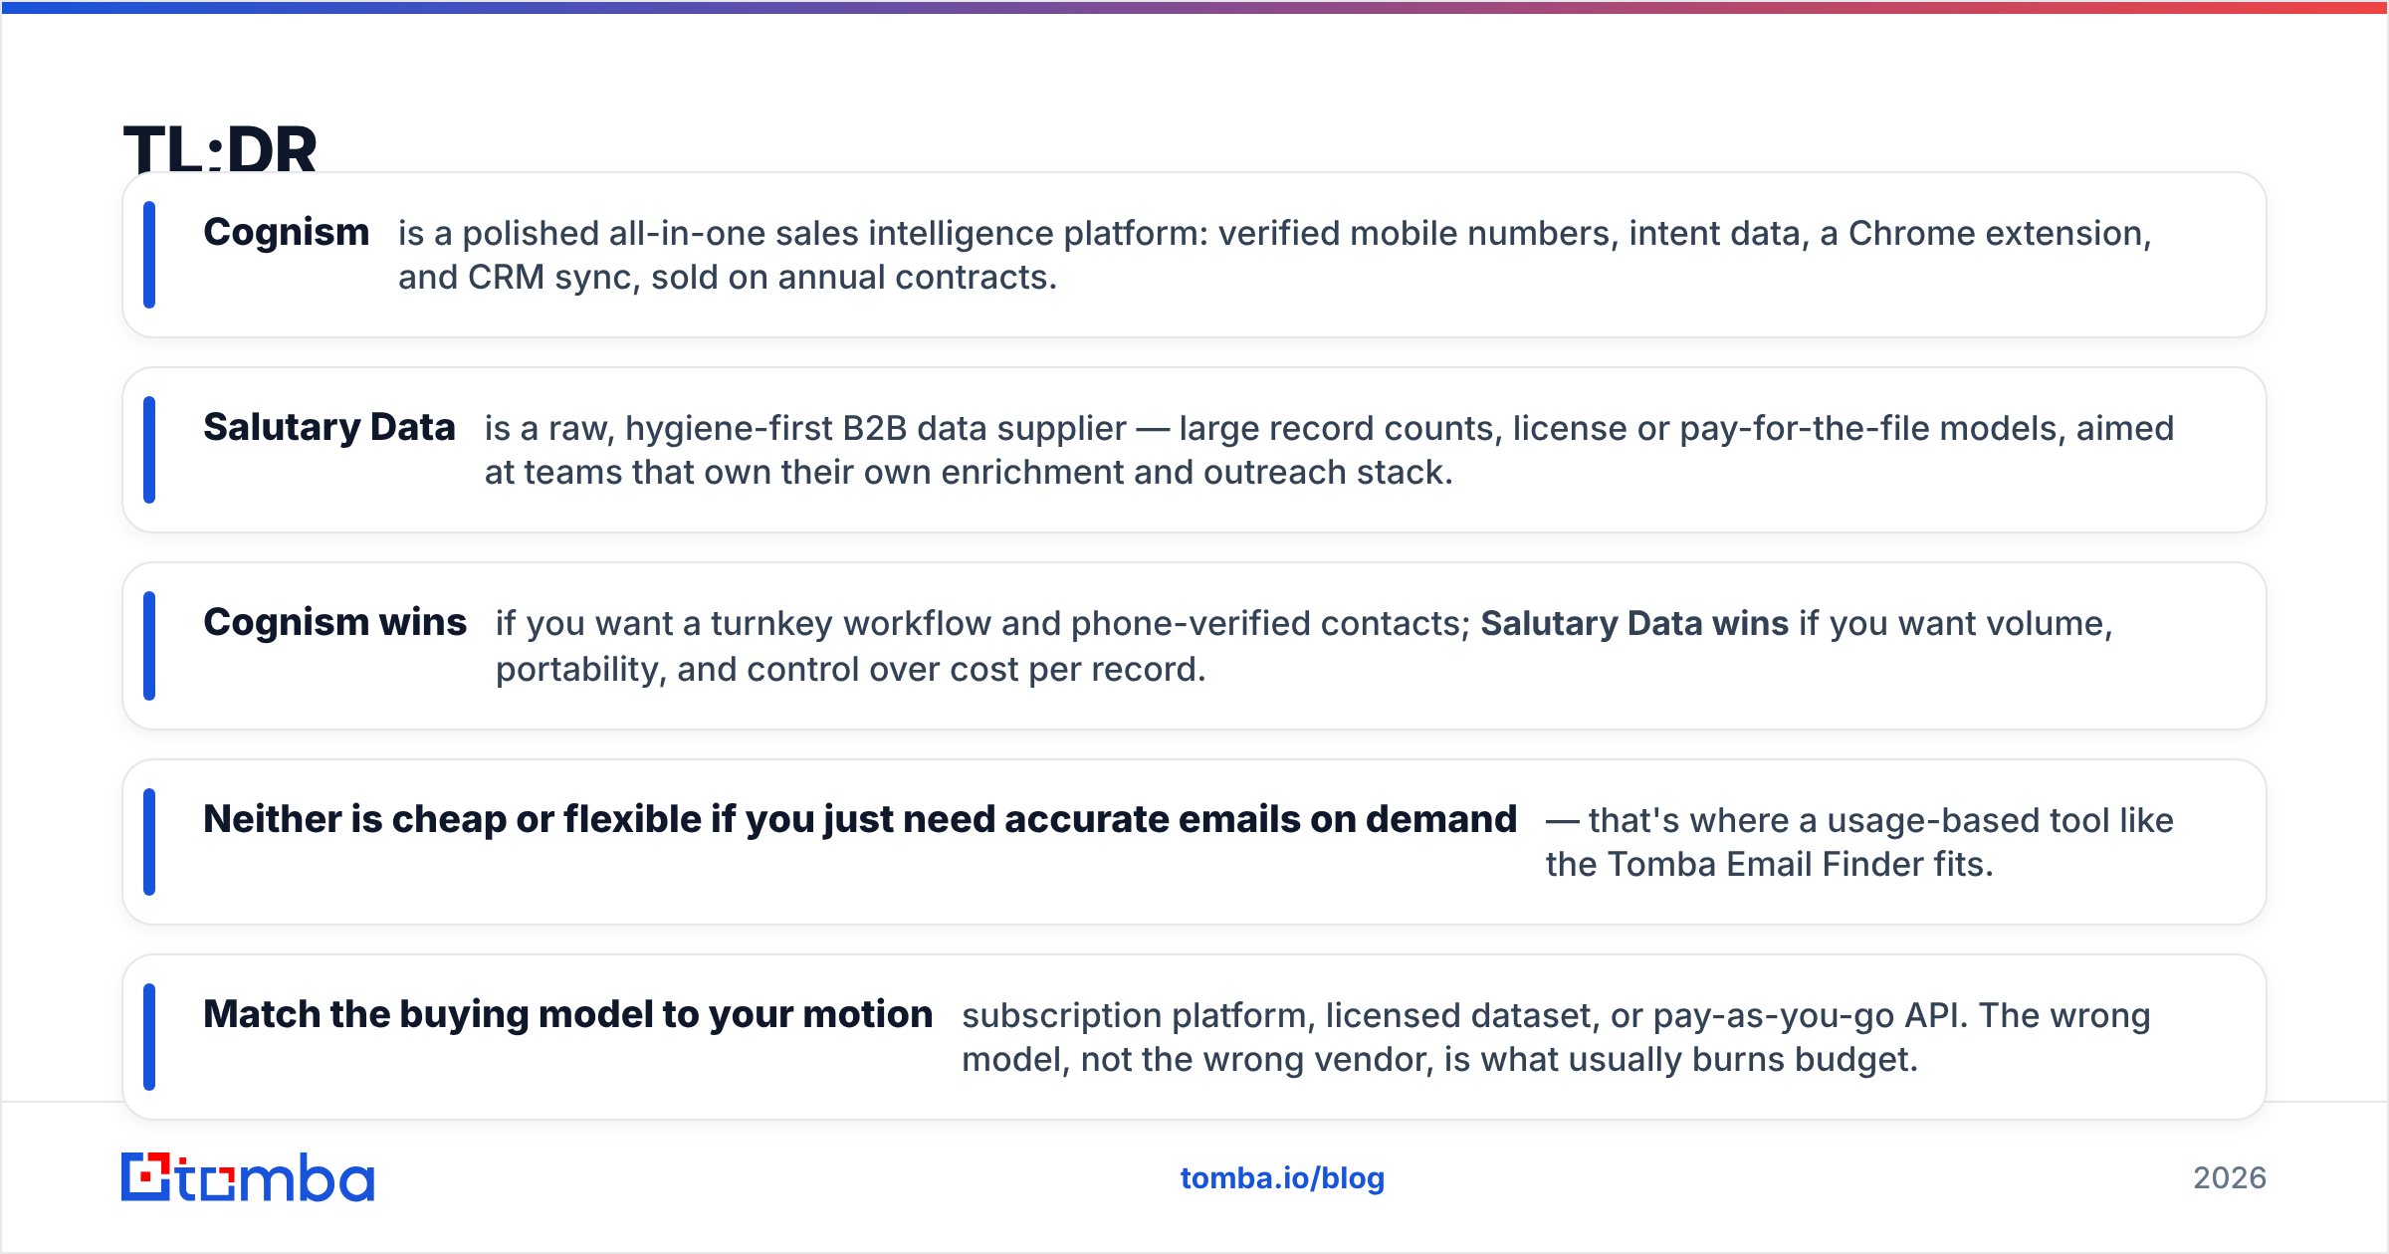Click the blue accent bar beside Cognism

point(149,255)
